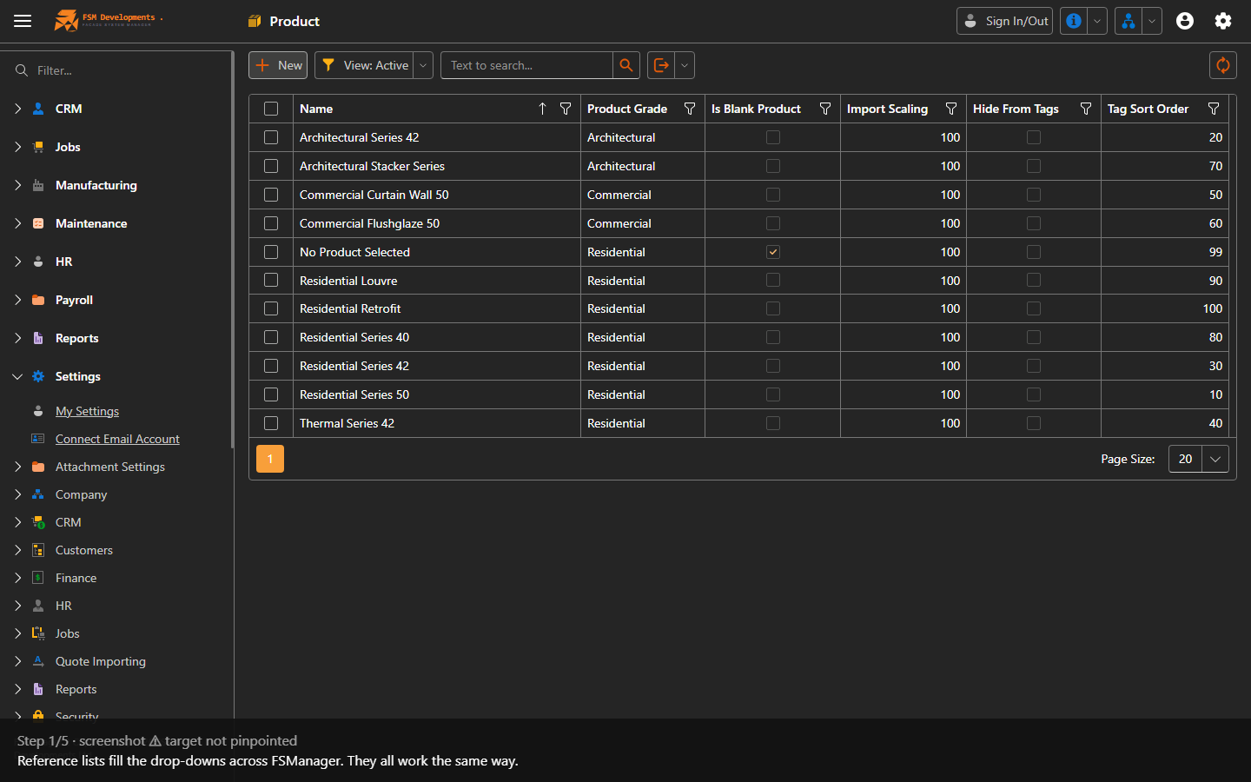1251x782 pixels.
Task: Select the No Product Selected row checkbox
Action: [271, 252]
